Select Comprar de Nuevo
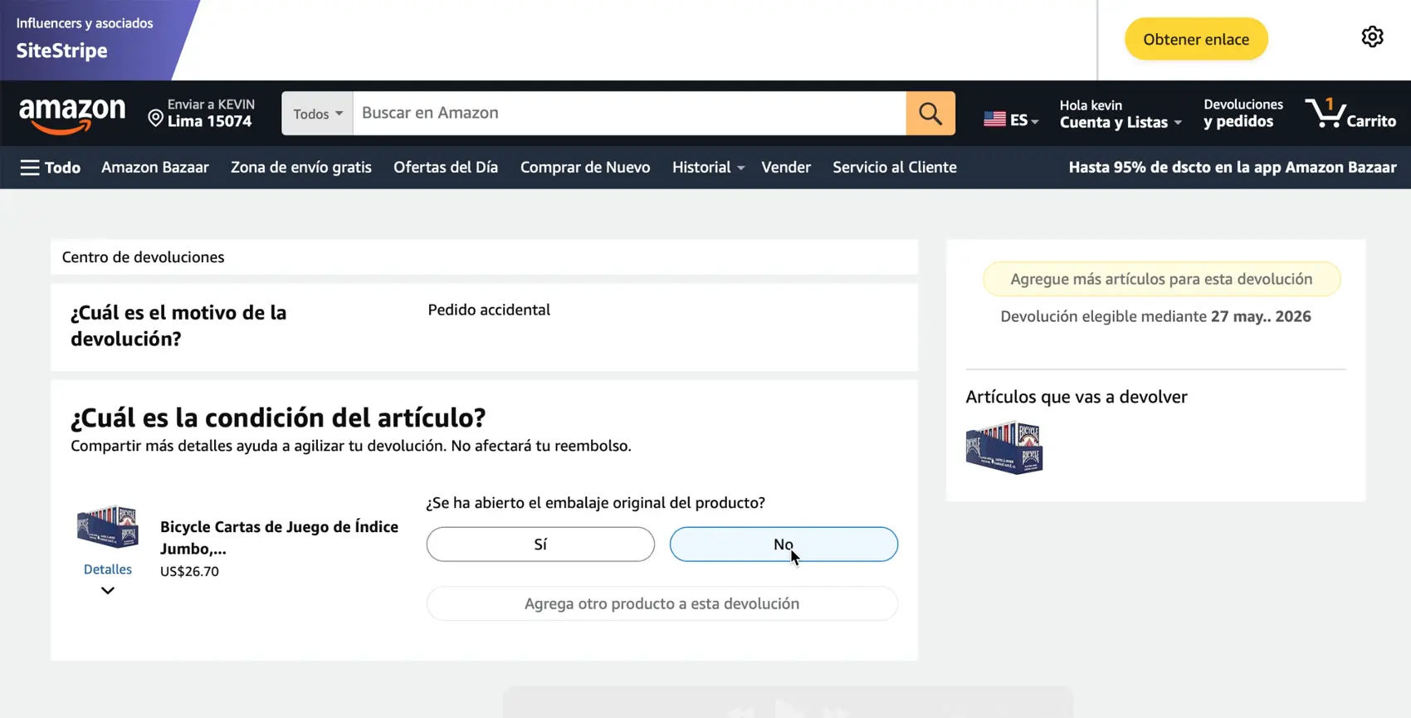This screenshot has width=1411, height=718. pos(585,168)
